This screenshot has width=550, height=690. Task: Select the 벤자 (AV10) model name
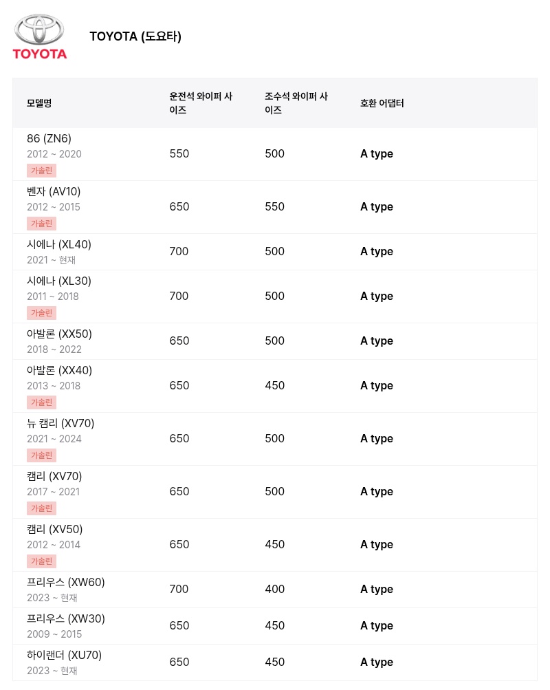click(x=54, y=191)
